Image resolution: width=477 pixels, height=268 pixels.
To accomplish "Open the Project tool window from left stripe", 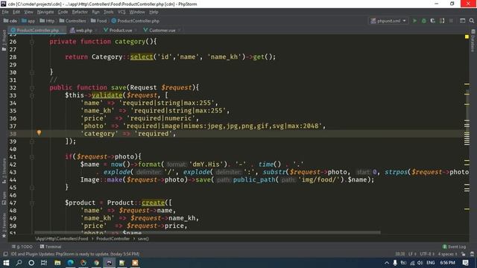I will click(4, 41).
